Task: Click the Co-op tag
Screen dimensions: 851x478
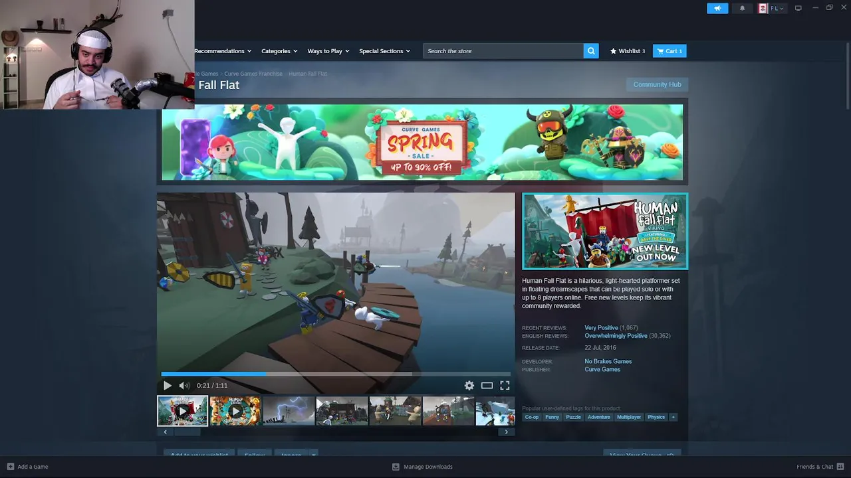Action: (531, 417)
